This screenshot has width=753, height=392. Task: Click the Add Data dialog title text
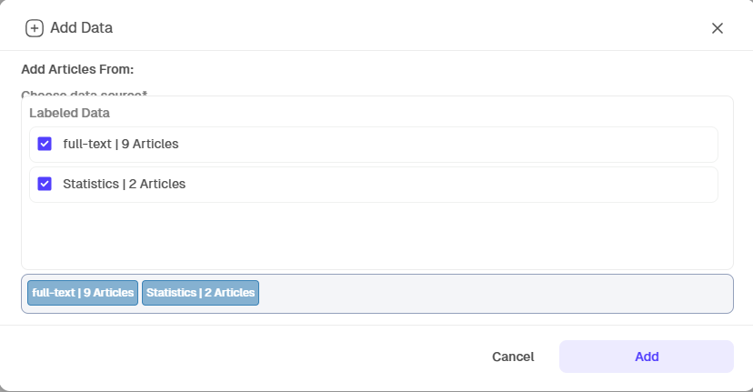click(x=81, y=28)
